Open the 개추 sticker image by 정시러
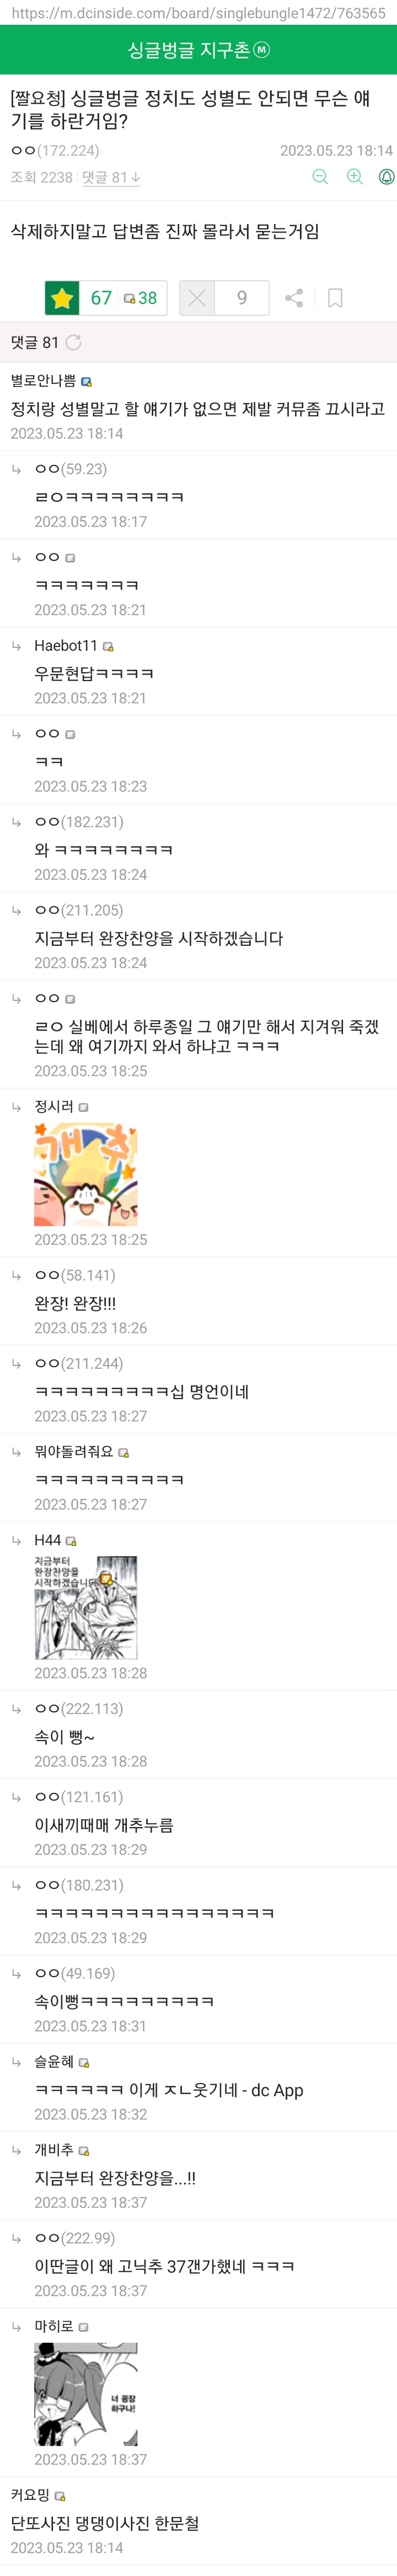Screen dimensions: 397x2576 (x=86, y=1174)
